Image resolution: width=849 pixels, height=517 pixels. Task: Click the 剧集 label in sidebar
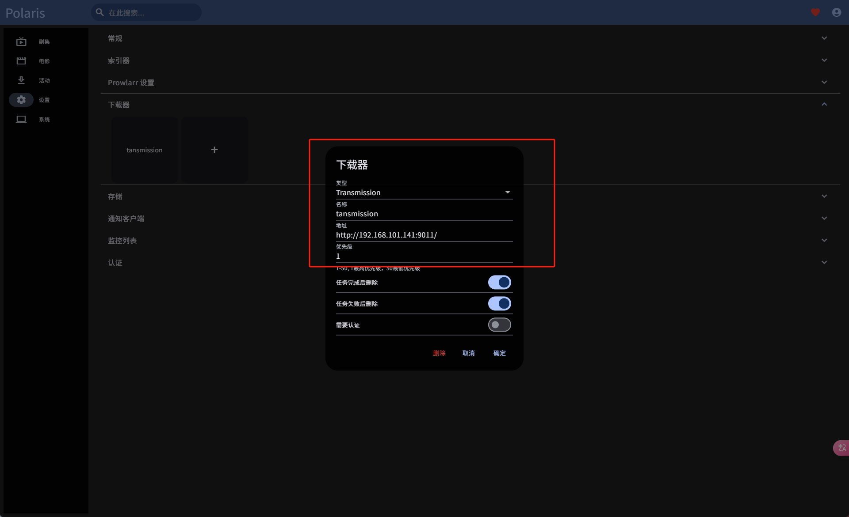click(x=44, y=42)
